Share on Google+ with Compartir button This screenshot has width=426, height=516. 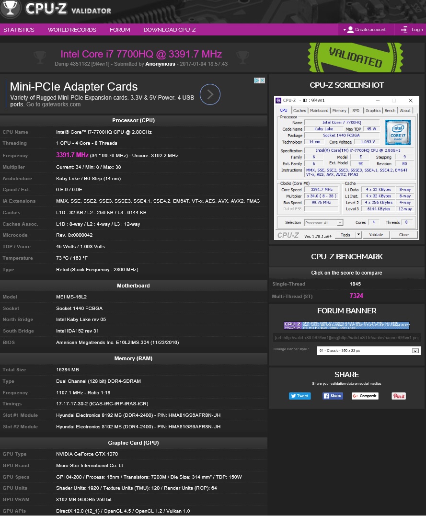coord(365,396)
